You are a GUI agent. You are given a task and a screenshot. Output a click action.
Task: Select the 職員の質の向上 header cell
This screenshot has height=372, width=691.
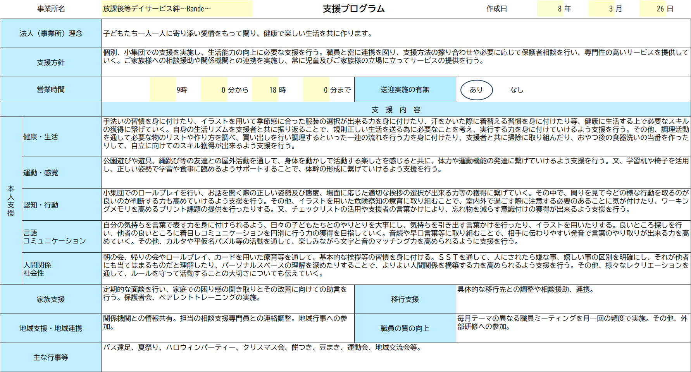point(405,328)
